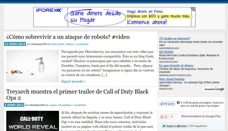Click the robot video thumbnail image
Viewport: 228px width, 131px height.
[33, 66]
